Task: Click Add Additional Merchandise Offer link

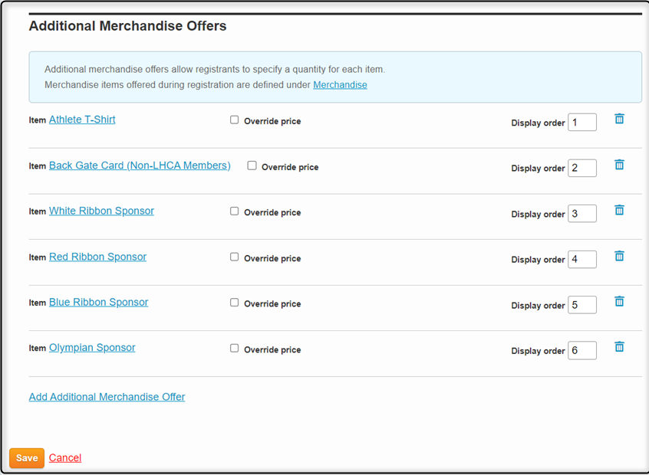Action: [107, 397]
